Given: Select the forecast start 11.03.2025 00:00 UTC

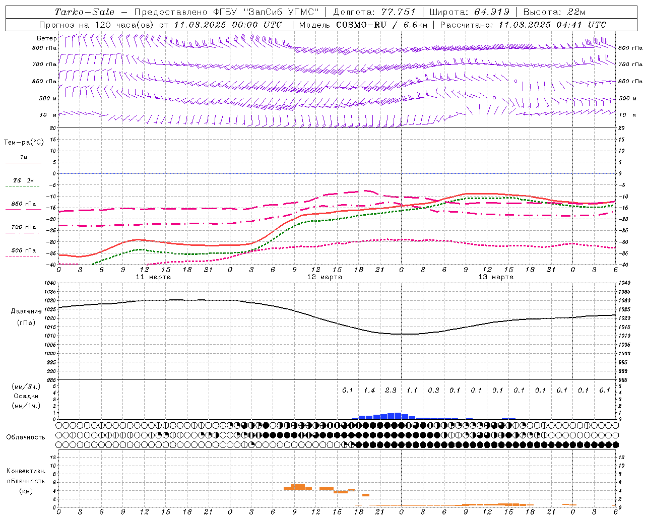Looking at the screenshot, I should [228, 25].
